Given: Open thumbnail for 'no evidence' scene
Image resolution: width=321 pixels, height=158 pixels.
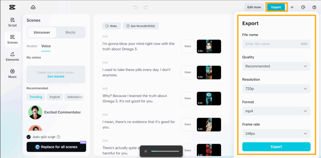Looking at the screenshot, I should (x=209, y=124).
